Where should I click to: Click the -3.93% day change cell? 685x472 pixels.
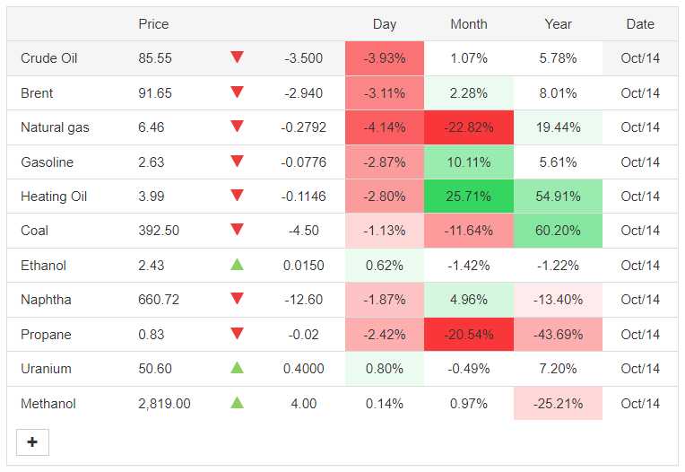pyautogui.click(x=385, y=58)
